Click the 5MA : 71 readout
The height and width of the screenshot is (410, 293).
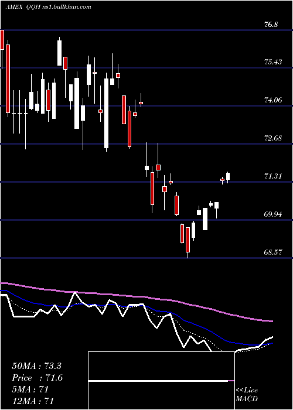30,389
